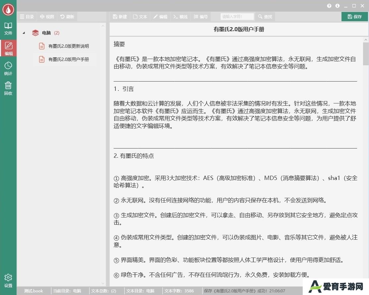Create a new item with 新建
Image resolution: width=369 pixels, height=295 pixels.
[x=120, y=17]
